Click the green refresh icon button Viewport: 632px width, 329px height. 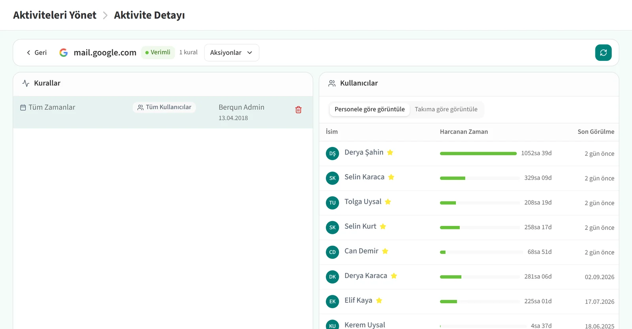(603, 53)
